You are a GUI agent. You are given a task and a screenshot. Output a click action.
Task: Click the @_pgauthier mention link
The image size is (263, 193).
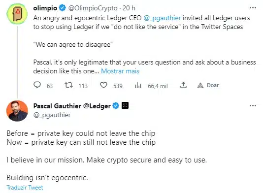162,18
